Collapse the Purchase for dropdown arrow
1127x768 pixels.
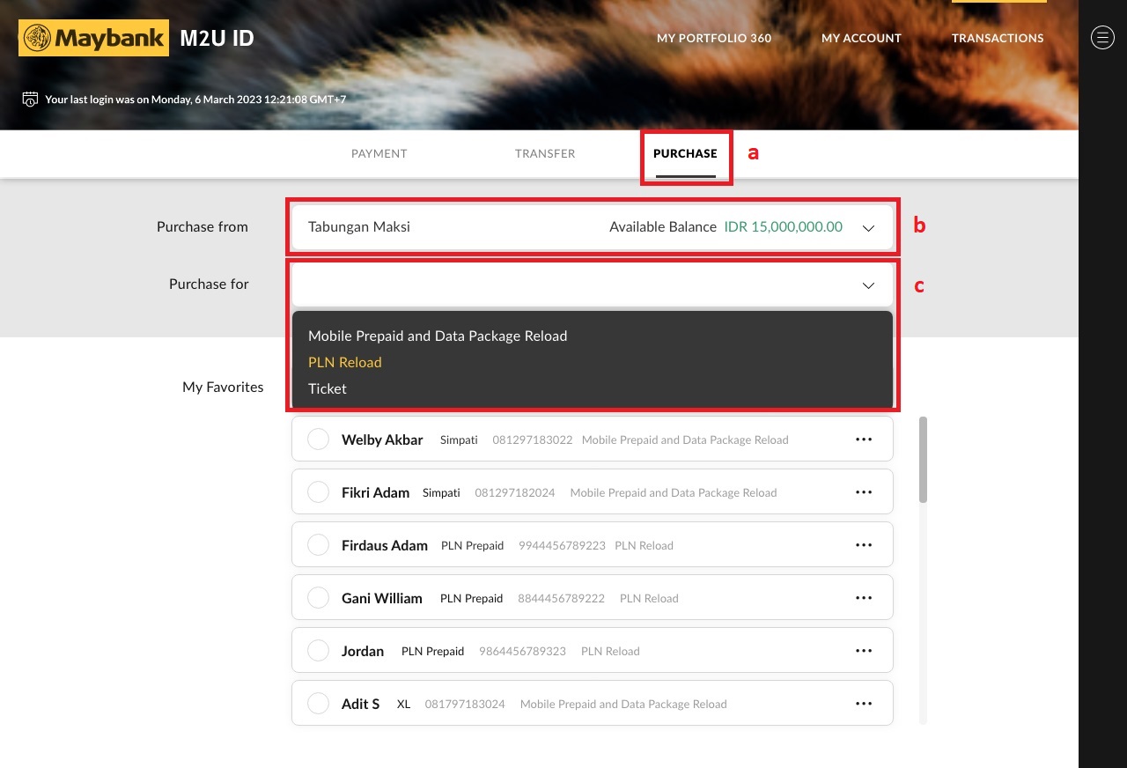coord(868,285)
